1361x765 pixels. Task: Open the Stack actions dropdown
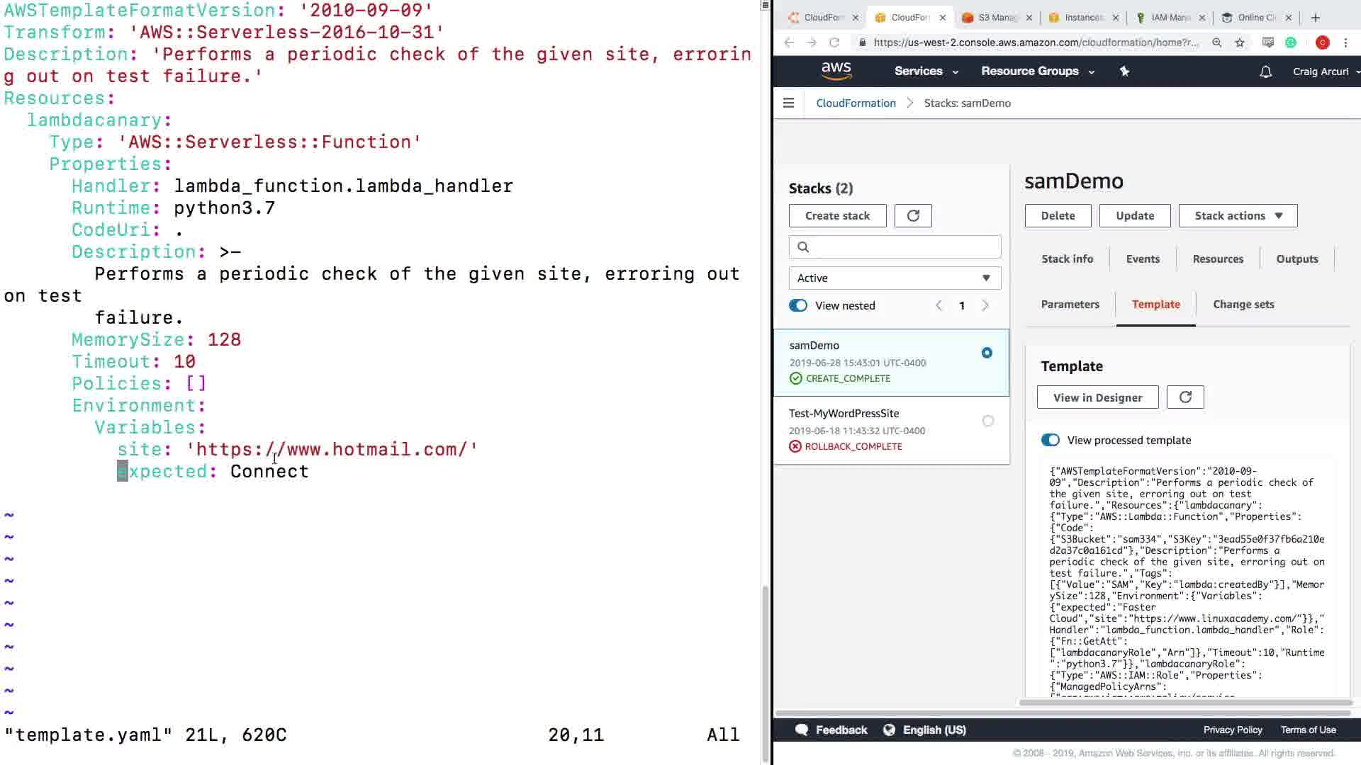[x=1238, y=216]
